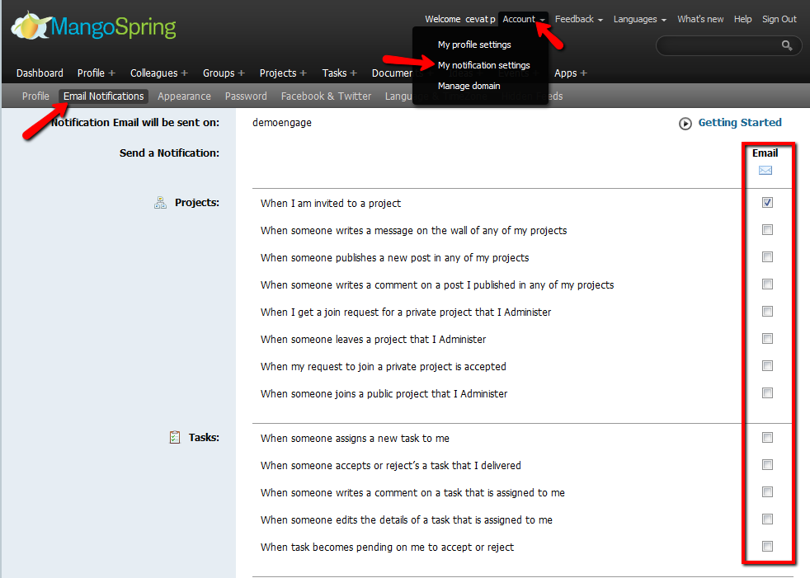This screenshot has height=578, width=810.
Task: Check 'join request for a private project' box
Action: 768,312
